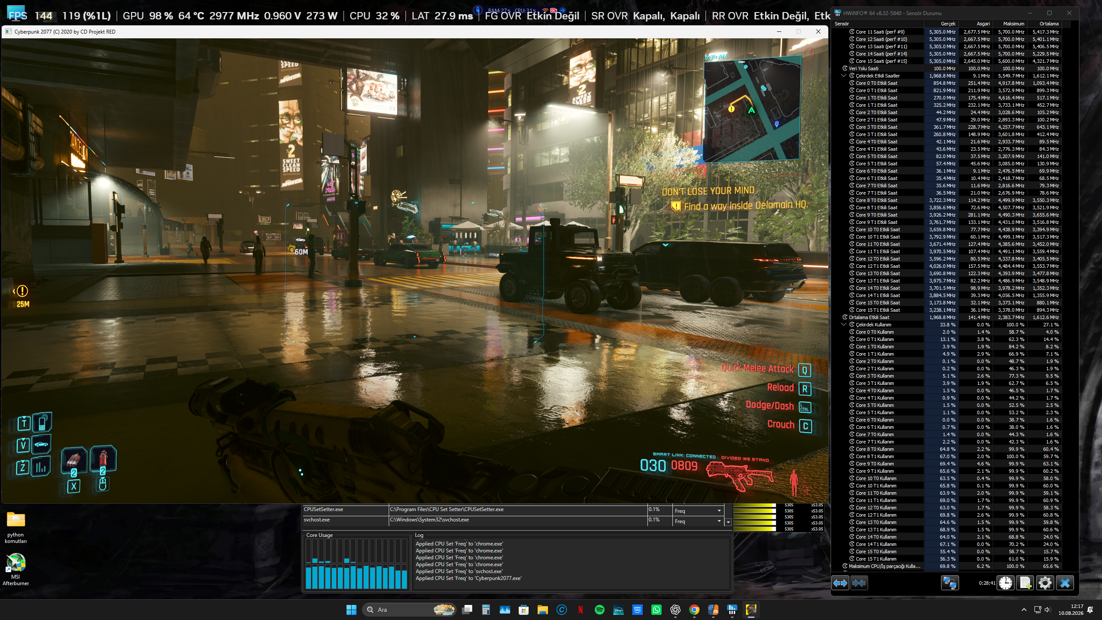Open WhatsApp from the taskbar
The height and width of the screenshot is (620, 1102).
pos(656,610)
